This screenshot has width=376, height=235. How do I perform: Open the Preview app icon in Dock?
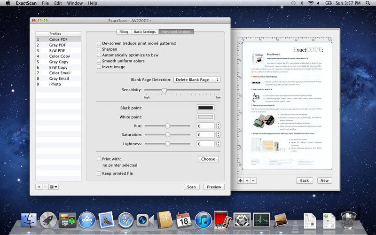click(281, 219)
